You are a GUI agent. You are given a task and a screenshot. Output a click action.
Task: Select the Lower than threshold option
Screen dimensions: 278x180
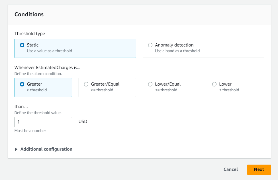pyautogui.click(x=214, y=84)
